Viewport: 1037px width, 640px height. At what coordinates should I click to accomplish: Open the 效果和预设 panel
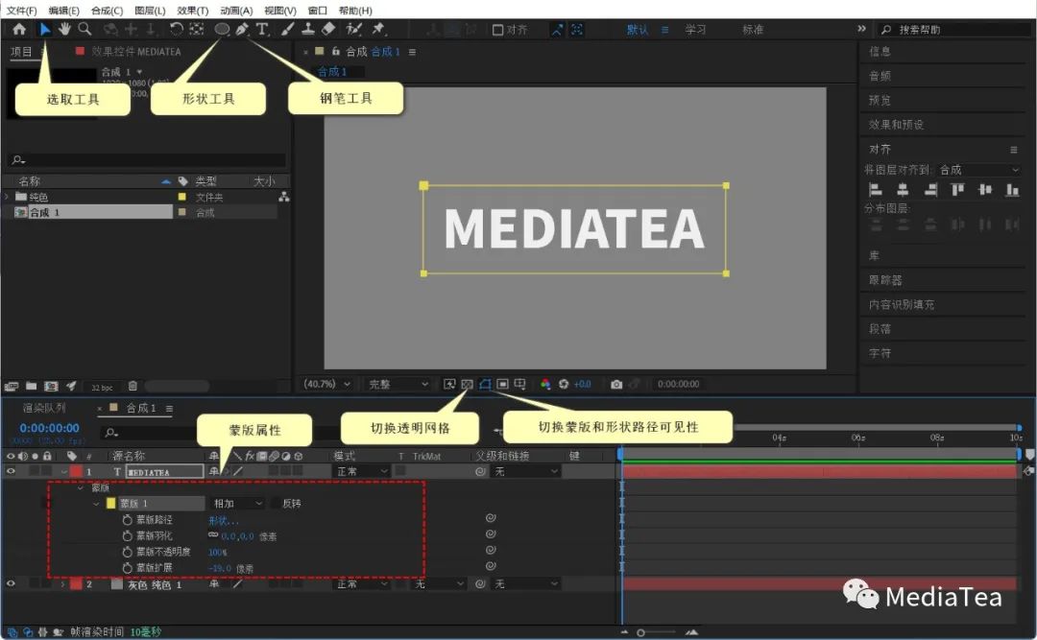coord(896,125)
